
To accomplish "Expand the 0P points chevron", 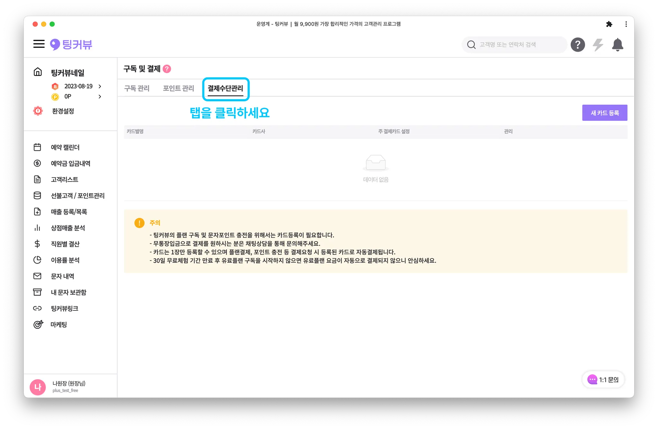I will coord(100,96).
